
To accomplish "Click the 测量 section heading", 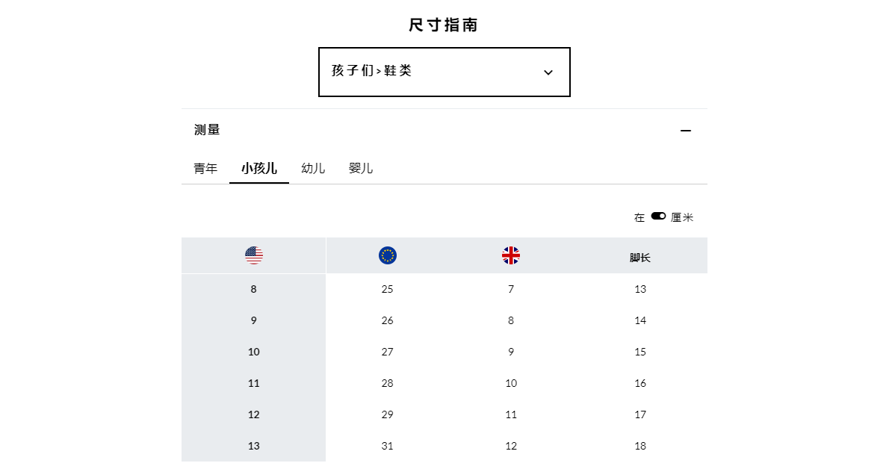I will point(207,130).
